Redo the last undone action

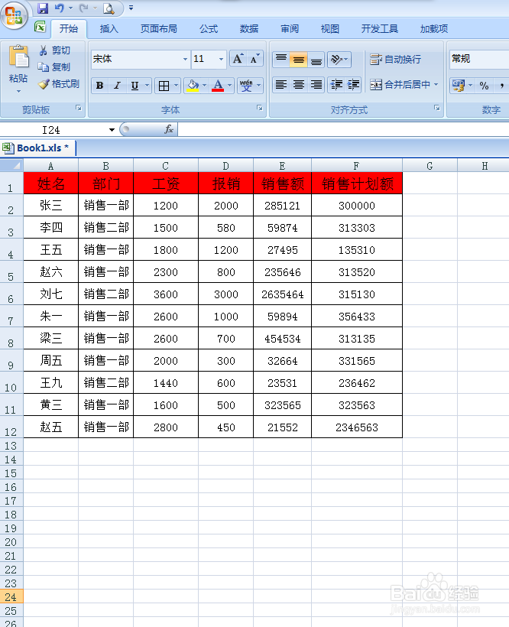[x=83, y=8]
